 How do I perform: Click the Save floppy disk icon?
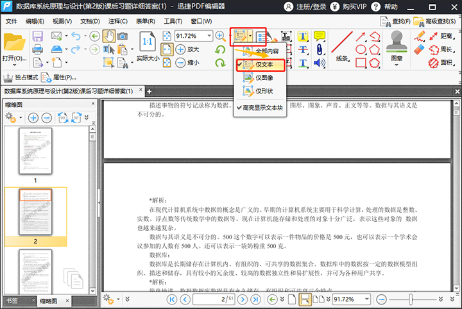coord(37,35)
